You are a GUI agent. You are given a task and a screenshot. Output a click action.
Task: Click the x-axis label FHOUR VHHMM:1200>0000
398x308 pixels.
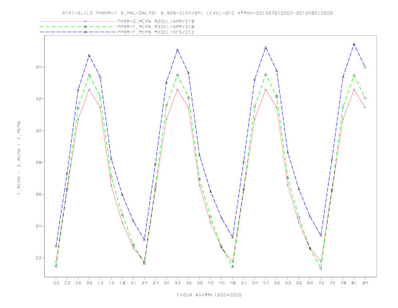[x=209, y=295]
